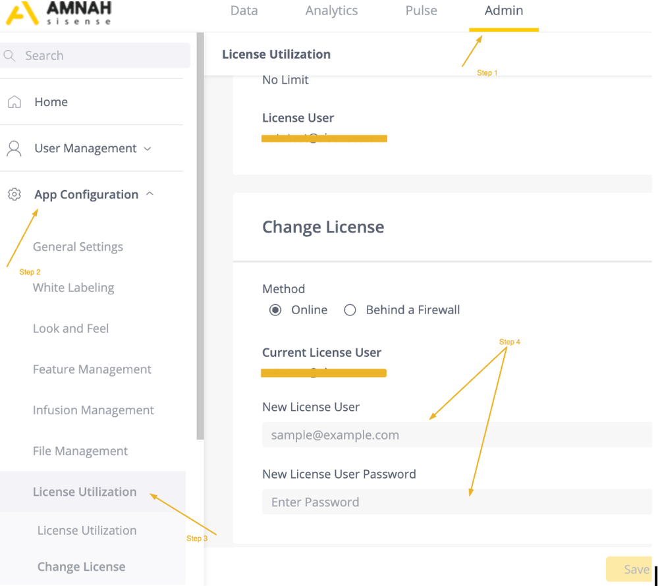Collapse the App Configuration chevron

150,194
